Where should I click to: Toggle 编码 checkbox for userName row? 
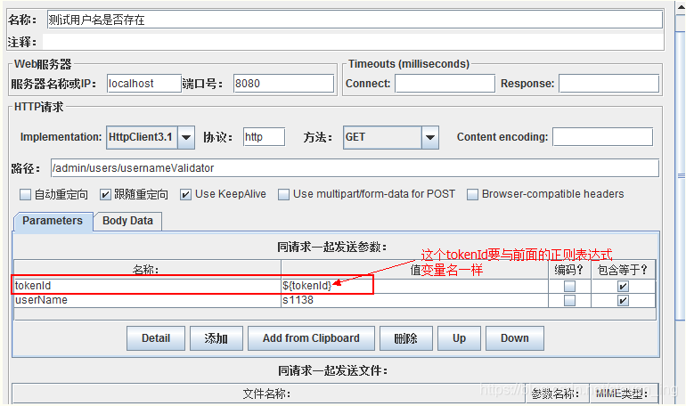569,301
